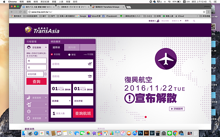The width and height of the screenshot is (220, 137).
Task: Click the red carousel indicator dot
Action: point(146,117)
